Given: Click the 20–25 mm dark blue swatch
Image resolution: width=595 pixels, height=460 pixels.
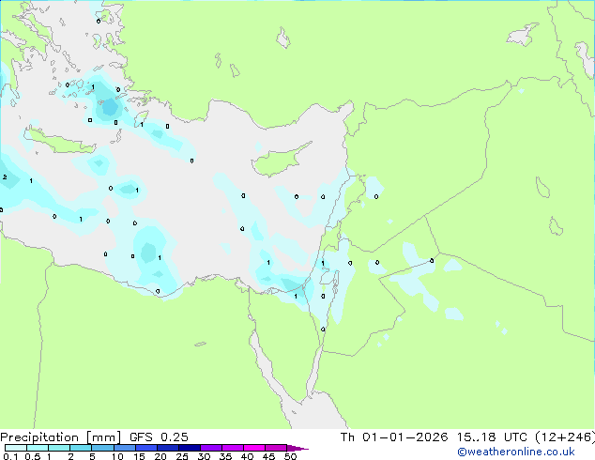Looking at the screenshot, I should pyautogui.click(x=168, y=448).
